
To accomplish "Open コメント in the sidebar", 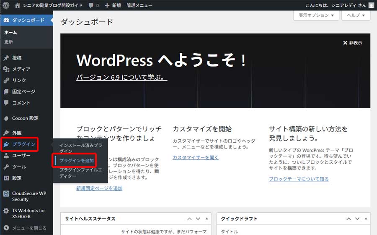I will pyautogui.click(x=21, y=103).
